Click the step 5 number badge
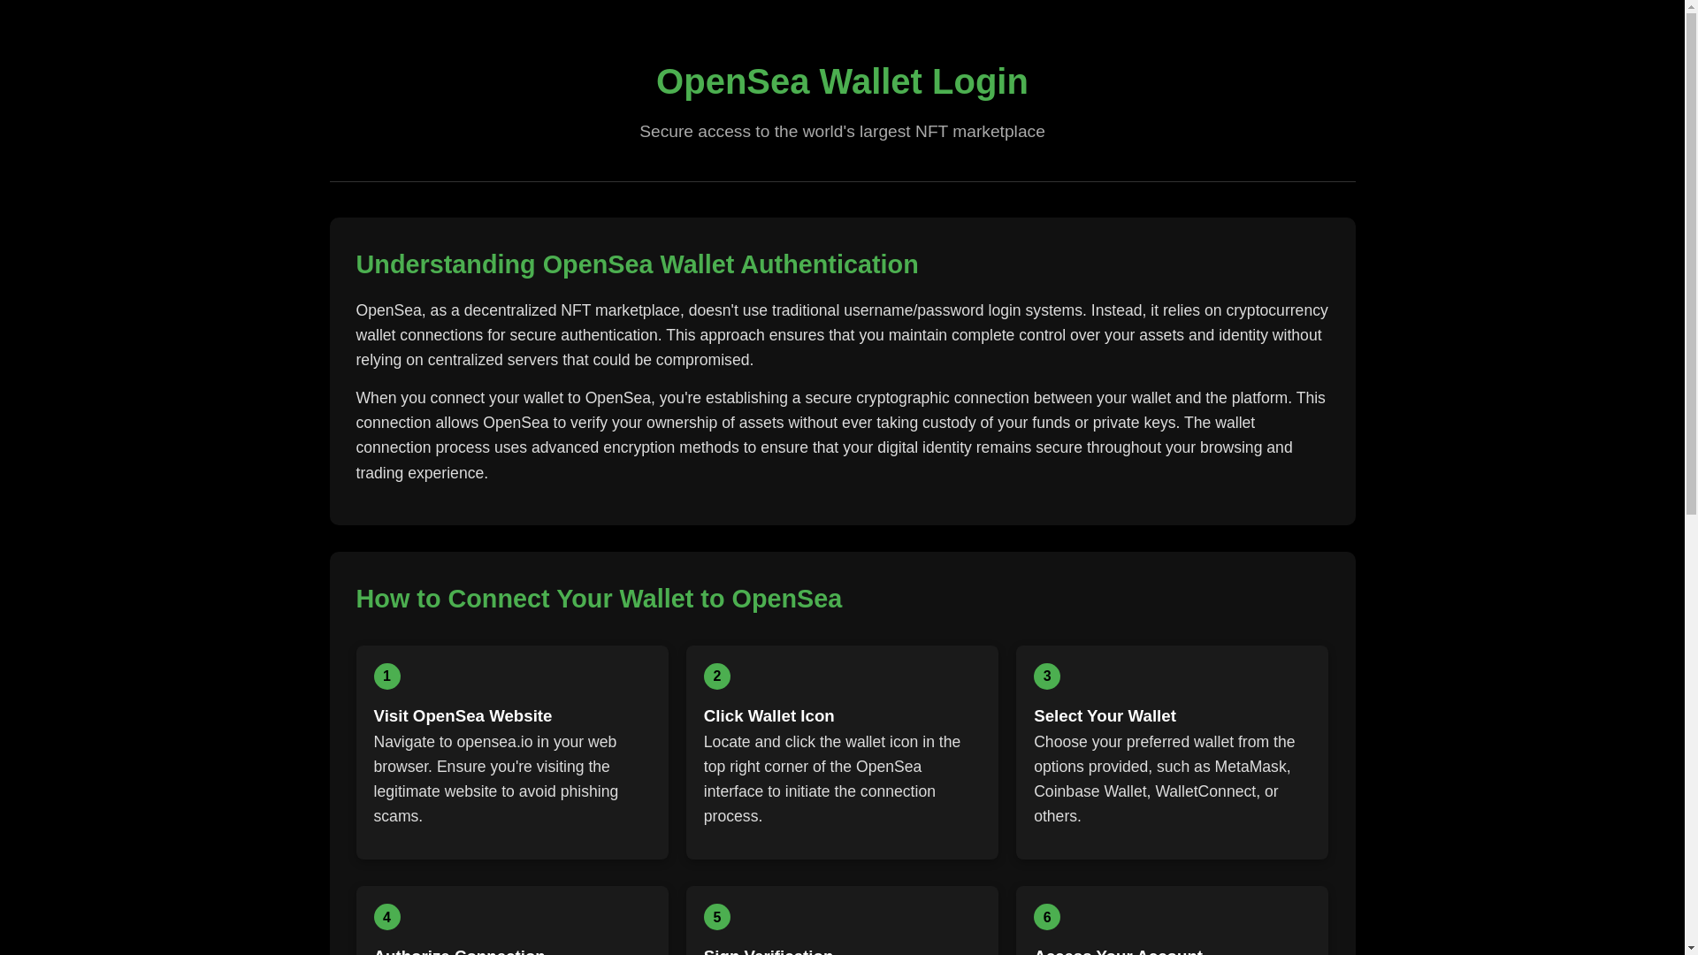This screenshot has width=1698, height=955. 716,917
